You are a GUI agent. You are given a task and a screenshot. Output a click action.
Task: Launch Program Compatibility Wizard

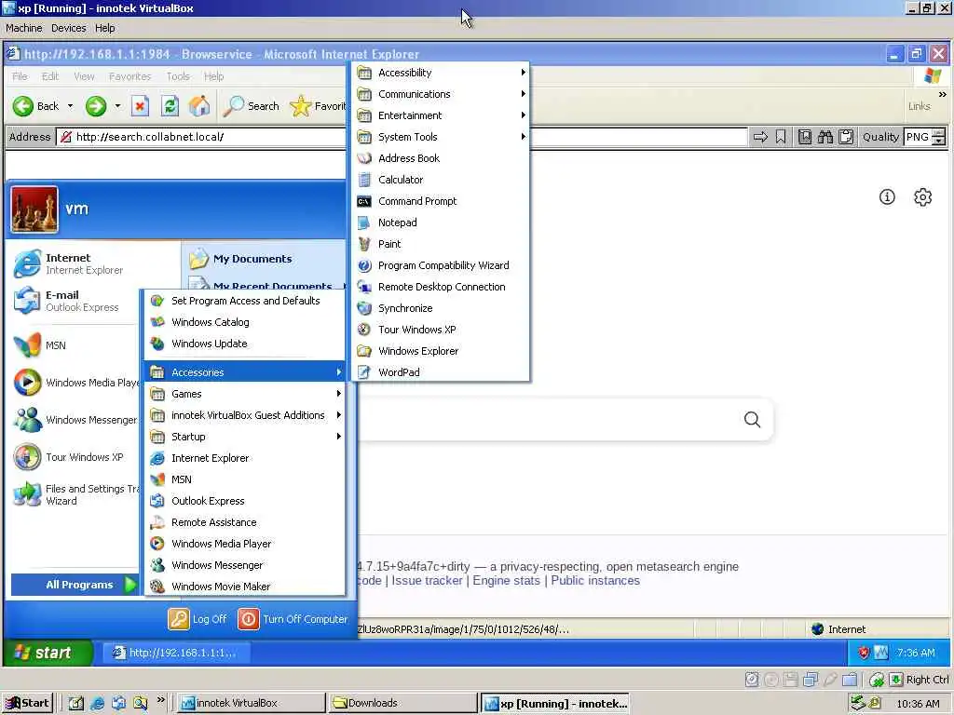(x=441, y=265)
